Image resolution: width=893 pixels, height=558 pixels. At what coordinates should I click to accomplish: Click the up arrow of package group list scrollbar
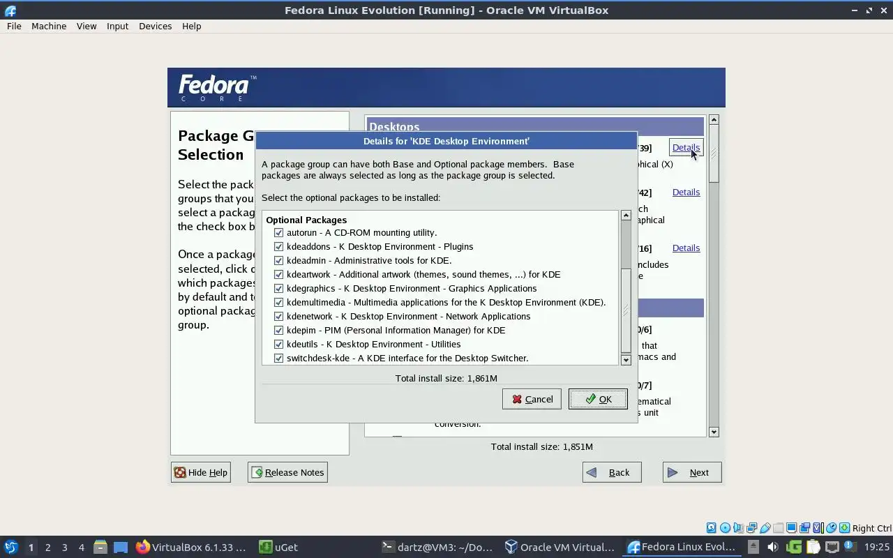714,120
